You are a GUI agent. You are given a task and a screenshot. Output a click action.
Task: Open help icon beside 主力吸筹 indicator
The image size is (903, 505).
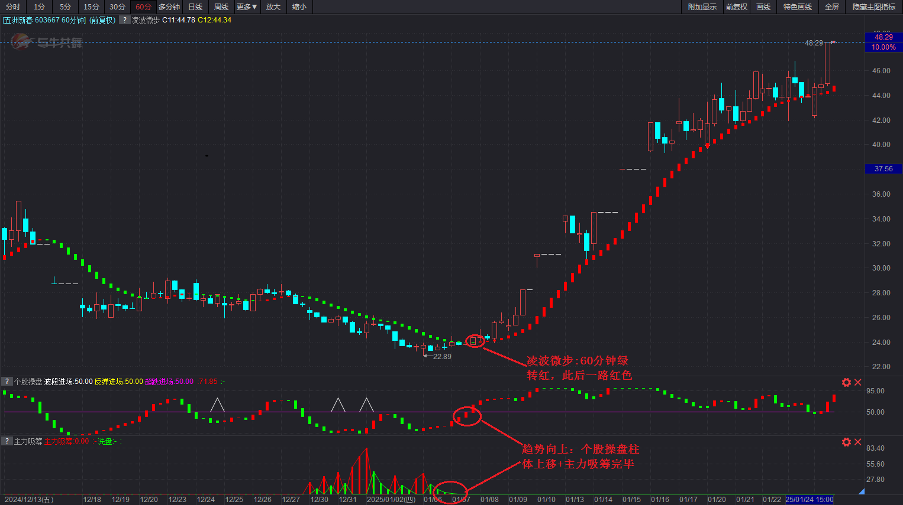7,441
